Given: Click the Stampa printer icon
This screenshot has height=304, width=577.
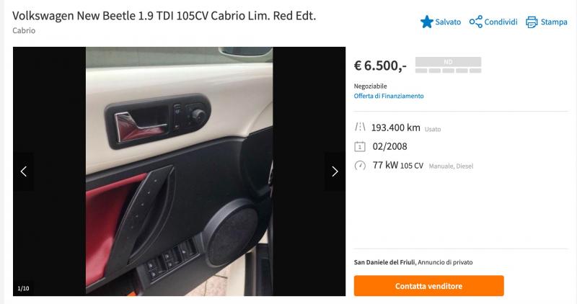Looking at the screenshot, I should click(532, 22).
